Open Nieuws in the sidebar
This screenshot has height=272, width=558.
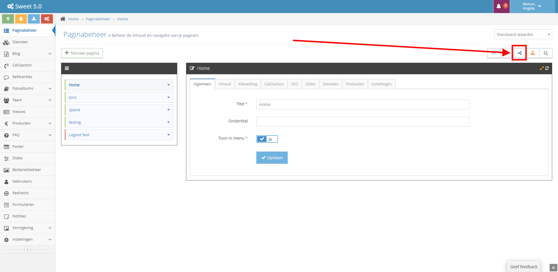pos(28,112)
